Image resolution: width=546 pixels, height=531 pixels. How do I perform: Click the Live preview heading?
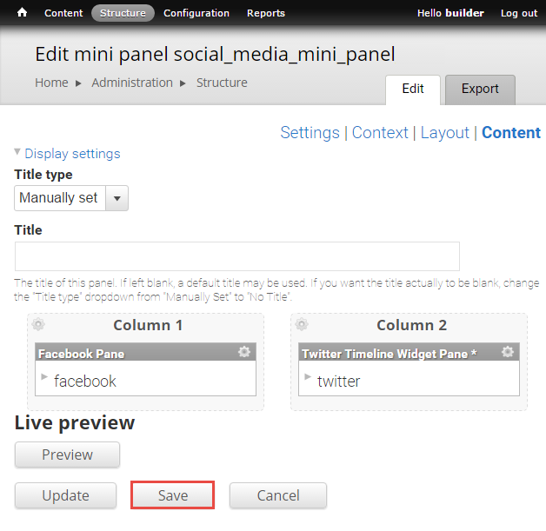[75, 422]
